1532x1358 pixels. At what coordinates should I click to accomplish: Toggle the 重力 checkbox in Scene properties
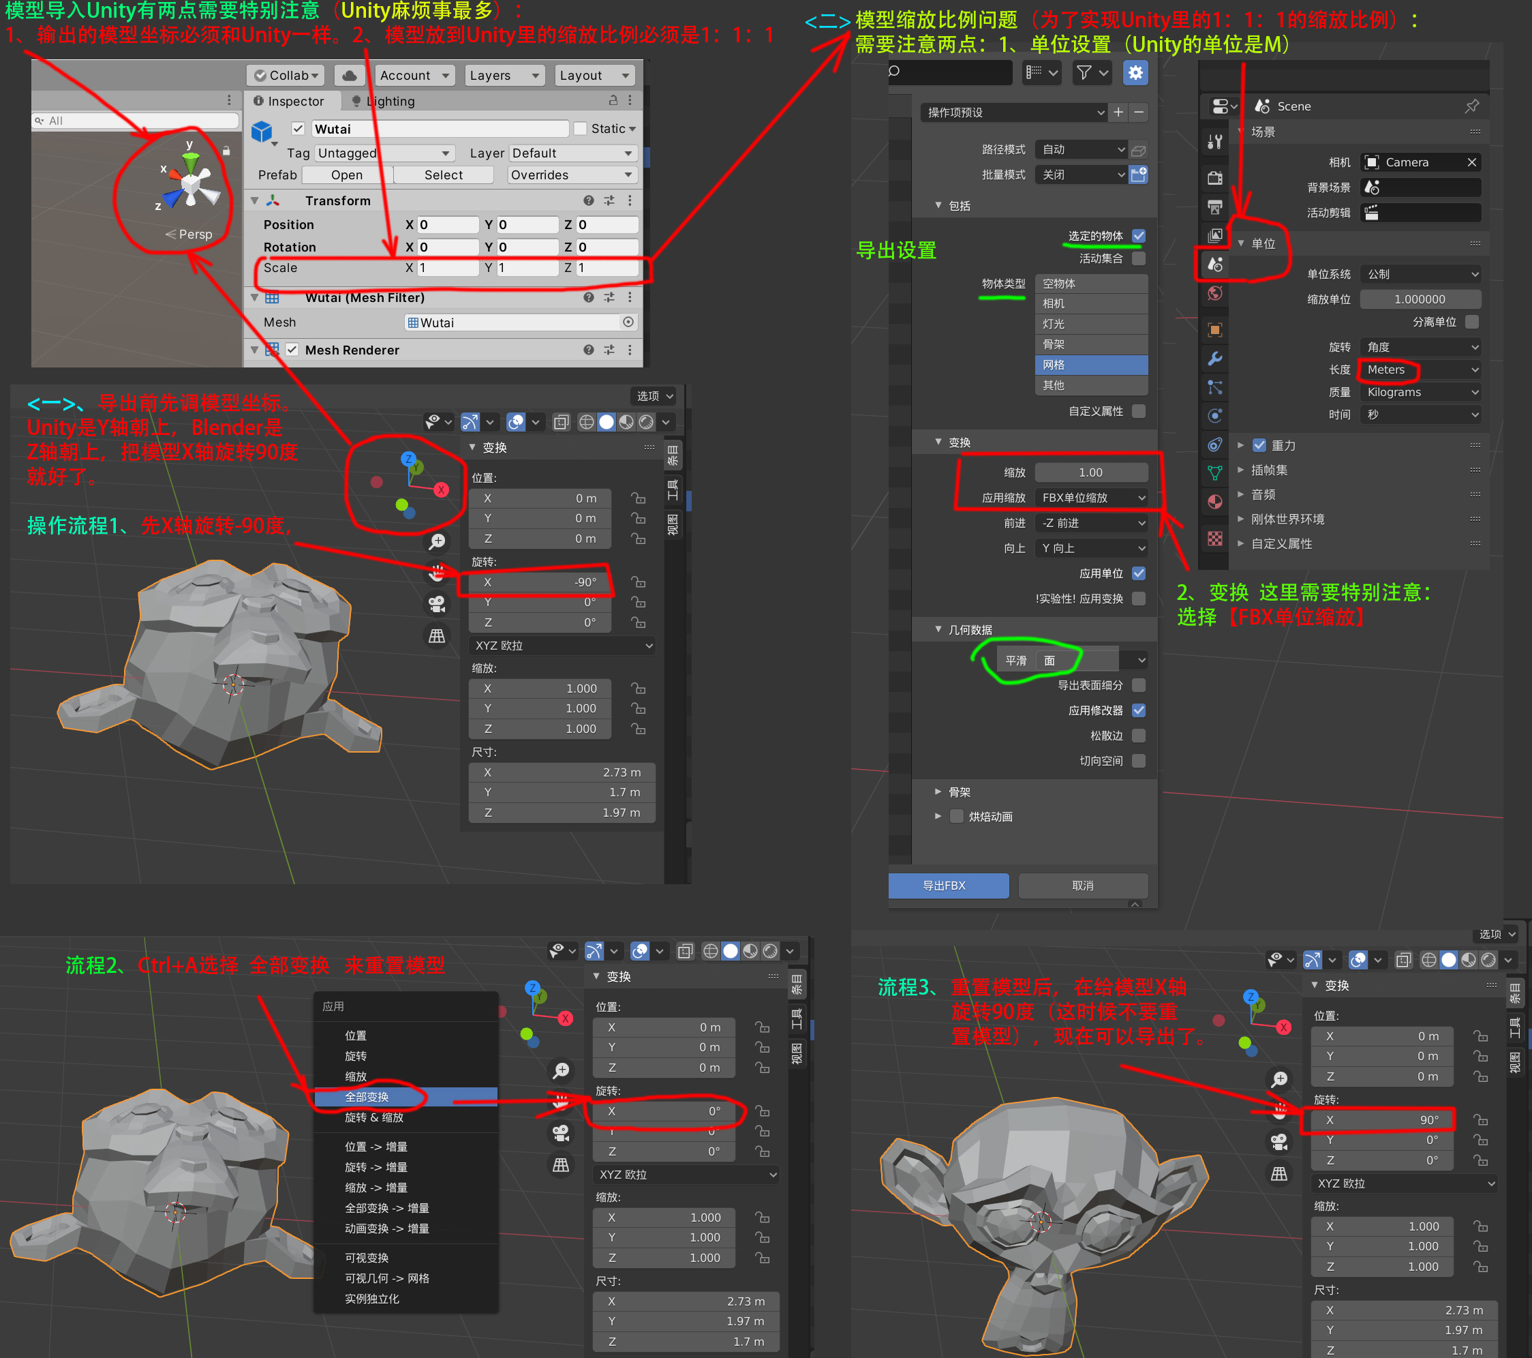click(x=1259, y=445)
